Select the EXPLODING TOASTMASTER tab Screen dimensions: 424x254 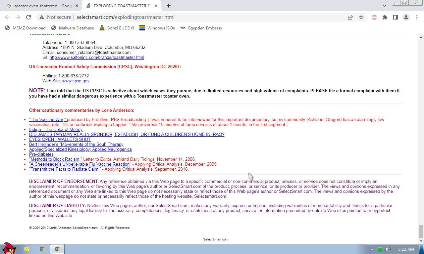[122, 6]
